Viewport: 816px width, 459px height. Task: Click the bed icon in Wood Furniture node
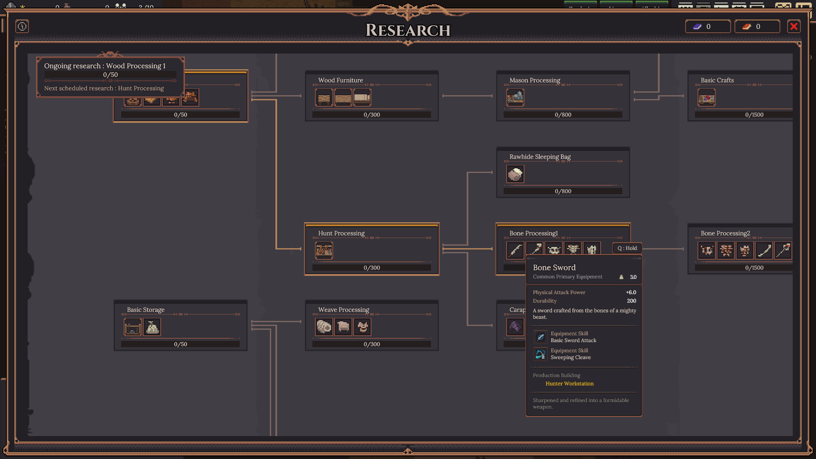click(363, 97)
